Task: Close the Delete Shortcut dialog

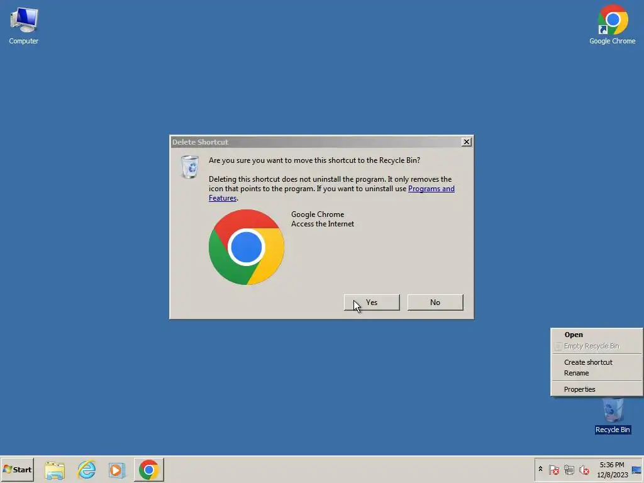Action: pyautogui.click(x=466, y=142)
